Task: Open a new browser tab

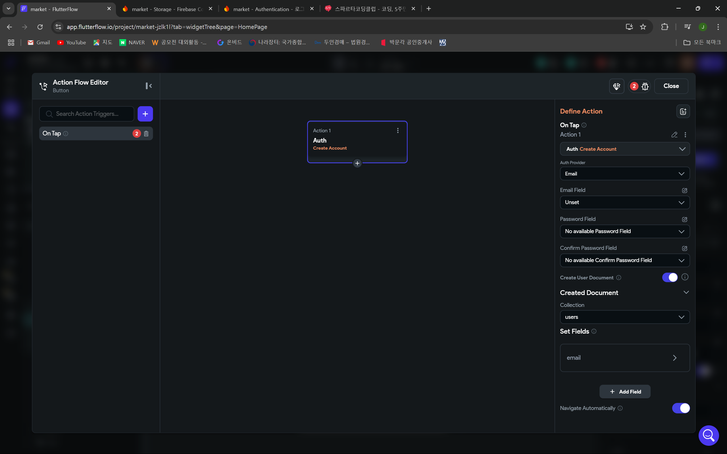Action: (x=429, y=9)
